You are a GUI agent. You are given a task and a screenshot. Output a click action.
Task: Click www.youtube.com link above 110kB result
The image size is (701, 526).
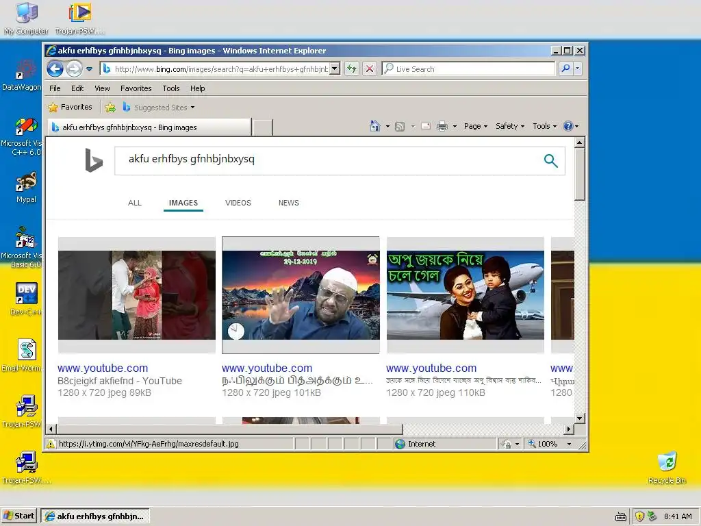pos(431,368)
